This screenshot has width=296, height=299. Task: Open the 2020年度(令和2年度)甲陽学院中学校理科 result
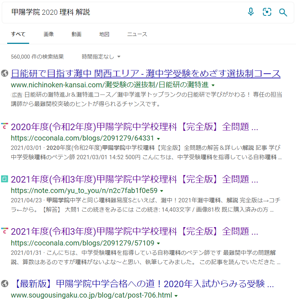pos(135,127)
